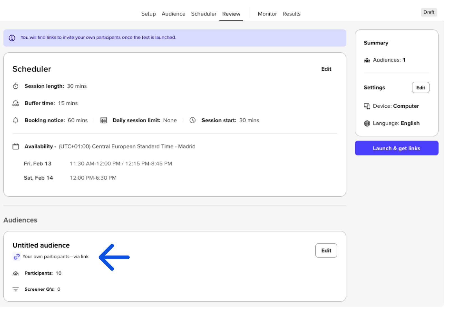
Task: Click the info icon in the purple banner
Action: point(12,38)
